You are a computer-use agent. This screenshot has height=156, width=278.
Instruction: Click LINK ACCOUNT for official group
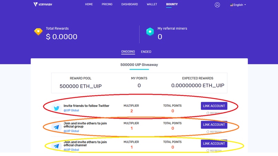(214, 124)
